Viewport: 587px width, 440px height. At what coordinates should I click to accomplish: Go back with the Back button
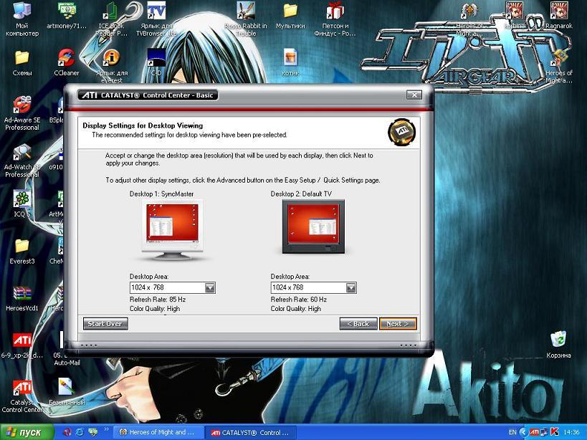358,324
